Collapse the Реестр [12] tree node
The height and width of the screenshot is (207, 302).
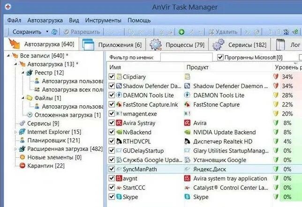[x=23, y=73]
